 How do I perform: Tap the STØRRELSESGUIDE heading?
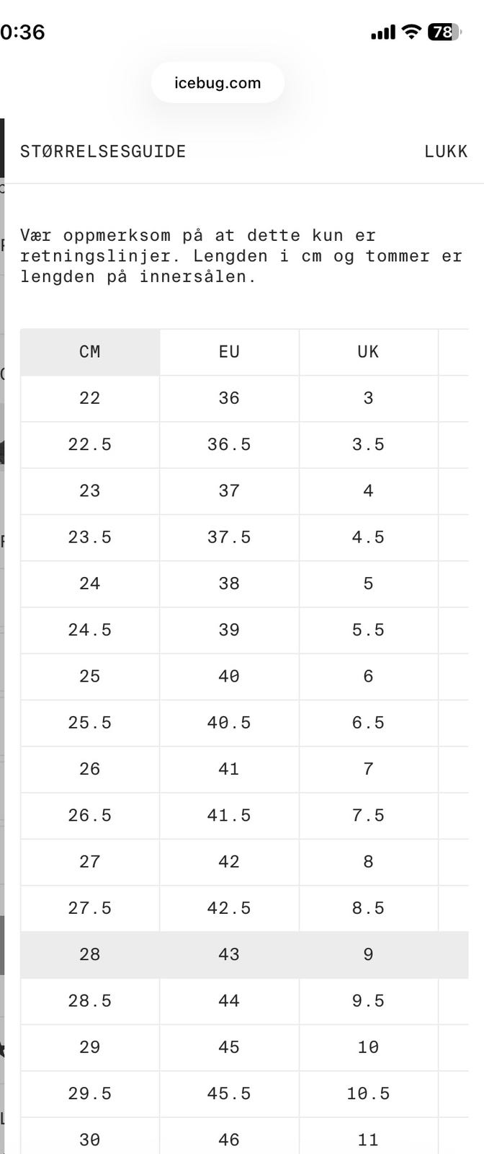(x=103, y=151)
